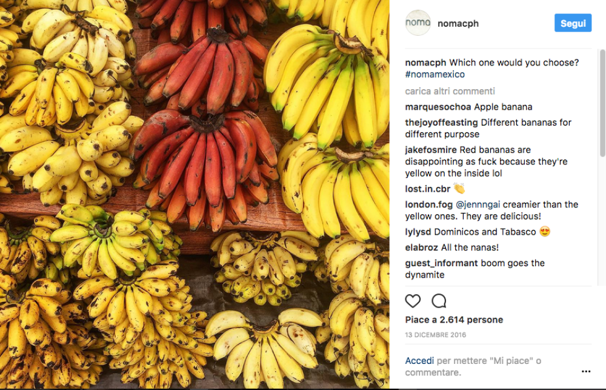Click the 13 DICEMBRE 2016 timestamp
This screenshot has width=606, height=390.
(x=435, y=335)
